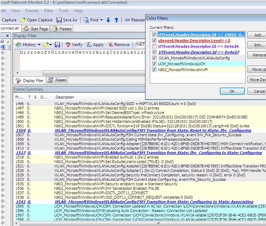Click the Find binoculars icon
Screen dimensions: 266x226
tap(86, 20)
